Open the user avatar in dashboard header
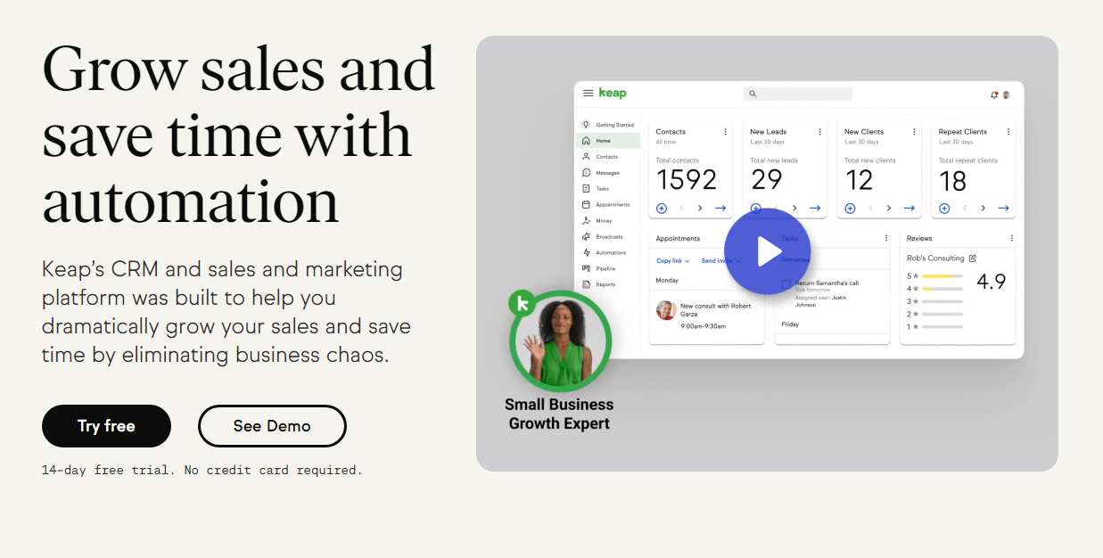Screen dimensions: 1103x558 coord(1006,94)
